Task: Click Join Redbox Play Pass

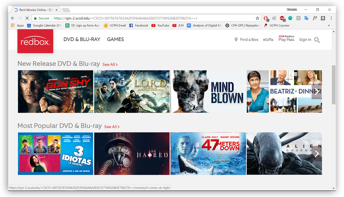Action: click(x=286, y=39)
